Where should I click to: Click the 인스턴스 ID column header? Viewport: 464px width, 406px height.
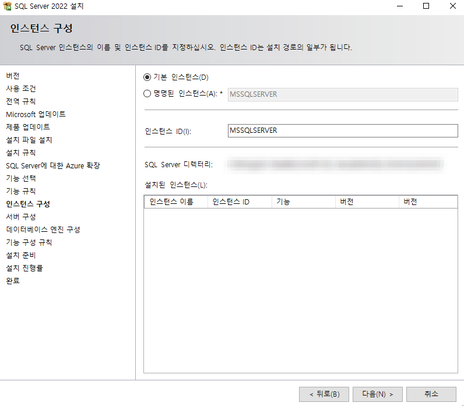240,202
